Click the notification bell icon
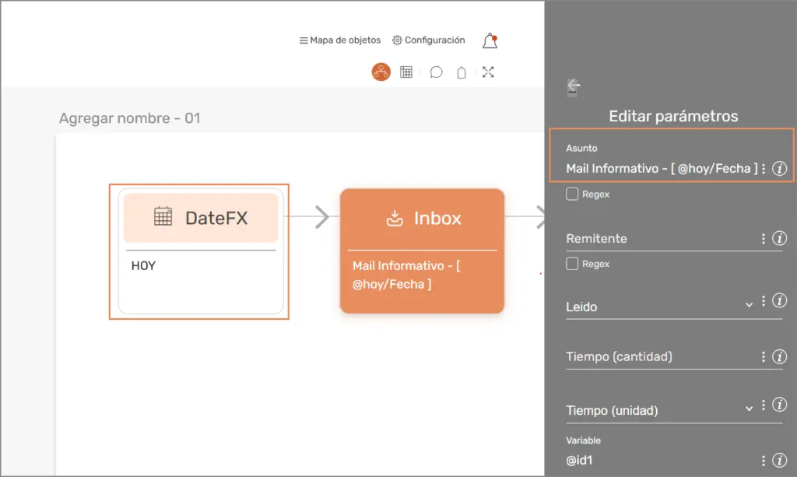797x477 pixels. tap(490, 40)
